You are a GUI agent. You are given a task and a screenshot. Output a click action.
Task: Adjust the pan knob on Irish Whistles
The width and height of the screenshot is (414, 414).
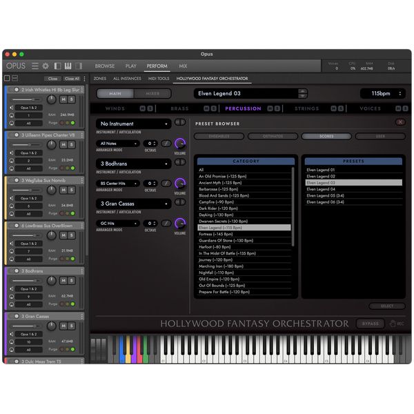pyautogui.click(x=52, y=99)
